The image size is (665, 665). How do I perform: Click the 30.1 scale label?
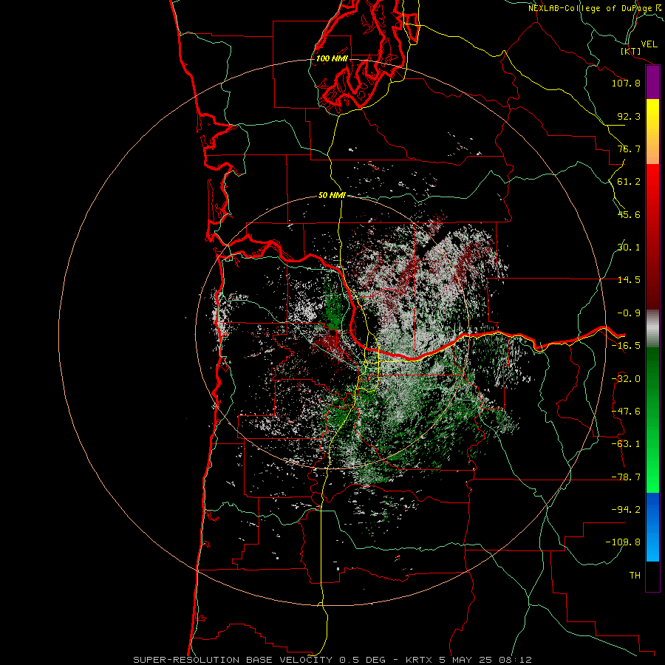pyautogui.click(x=629, y=248)
